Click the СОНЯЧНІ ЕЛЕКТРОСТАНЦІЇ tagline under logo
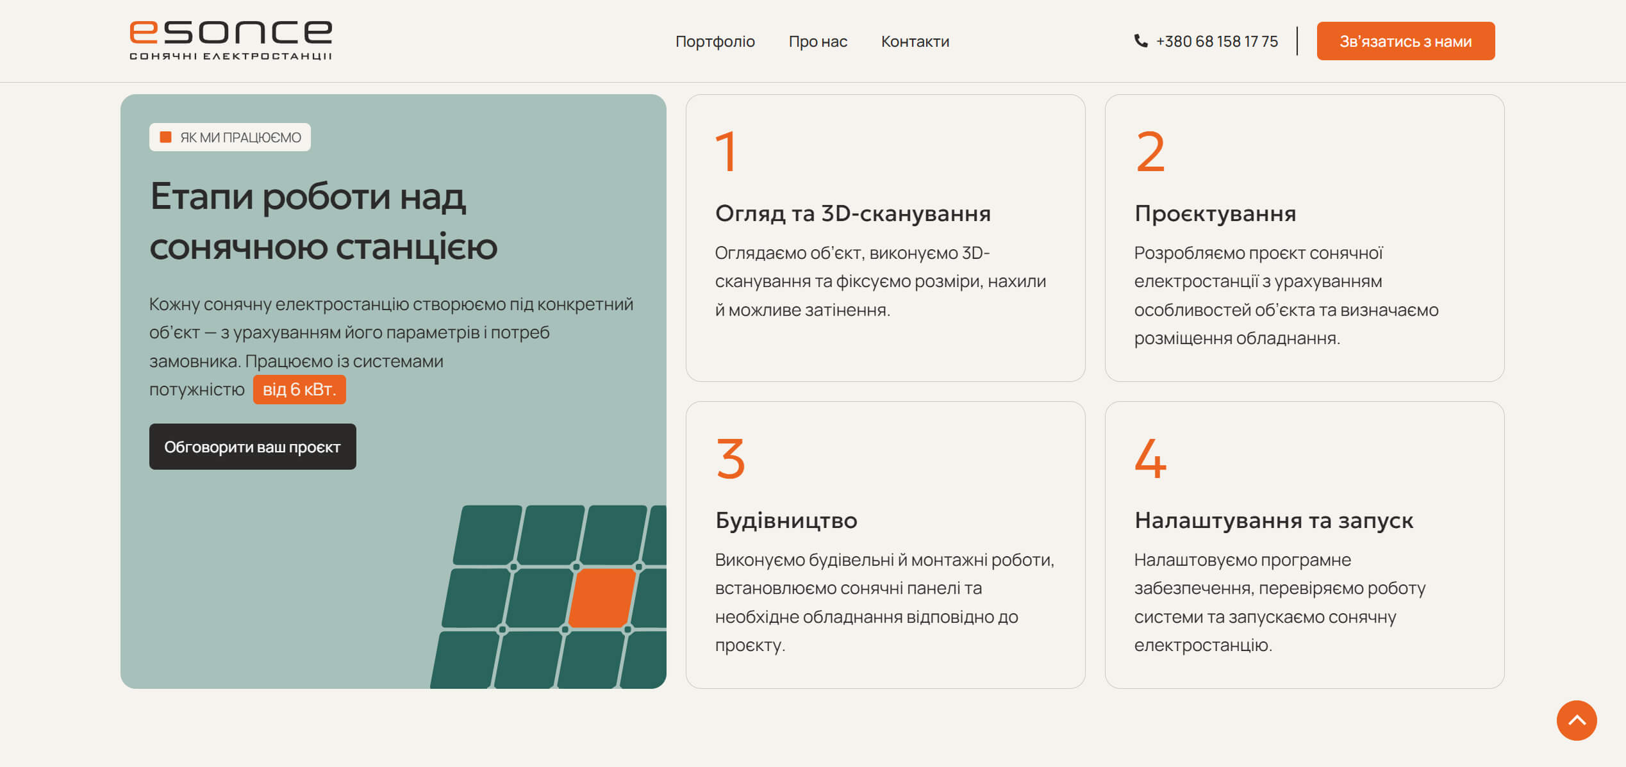 (231, 56)
